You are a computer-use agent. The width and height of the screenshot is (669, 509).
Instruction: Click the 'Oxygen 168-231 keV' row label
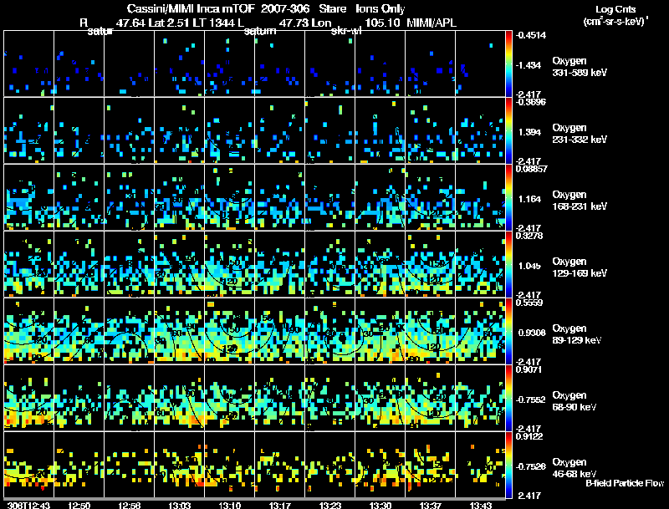click(580, 201)
